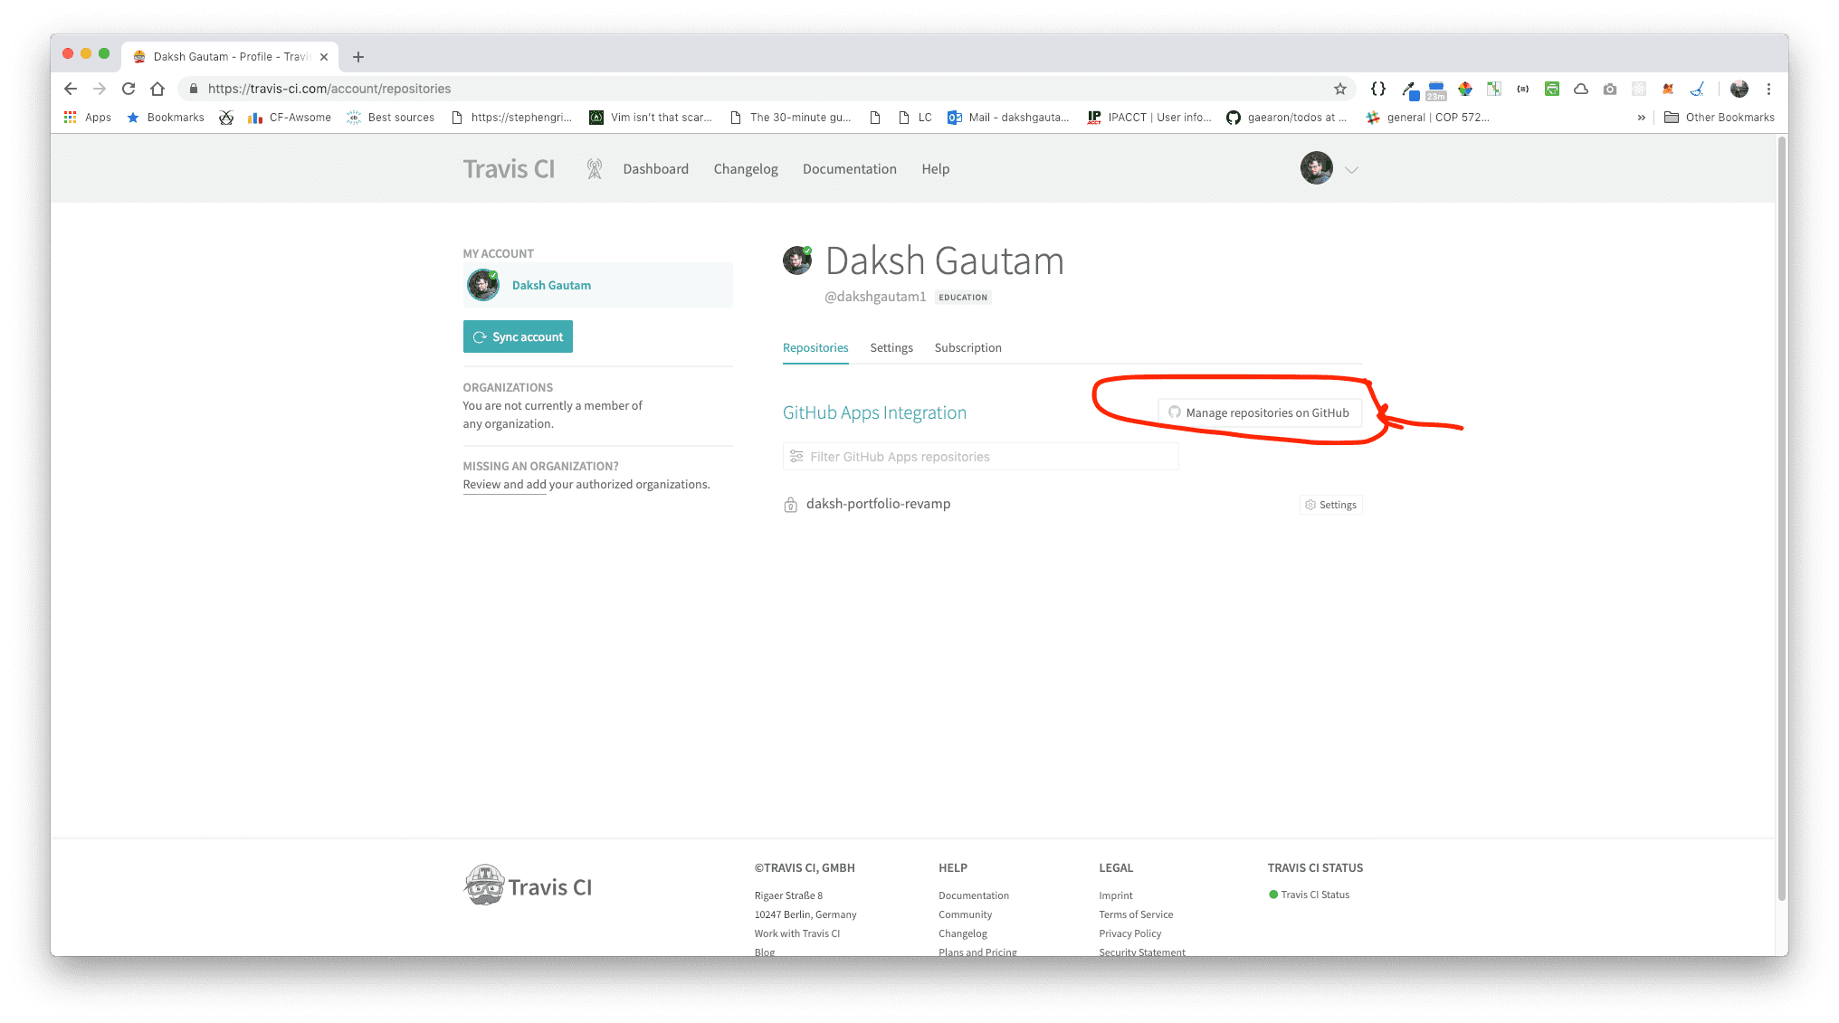Open the CF-Awsome bookmark

pos(290,118)
